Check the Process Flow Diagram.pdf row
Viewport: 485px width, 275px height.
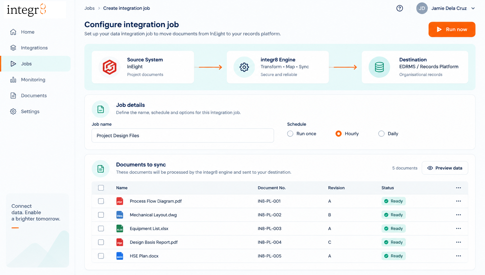pos(101,201)
